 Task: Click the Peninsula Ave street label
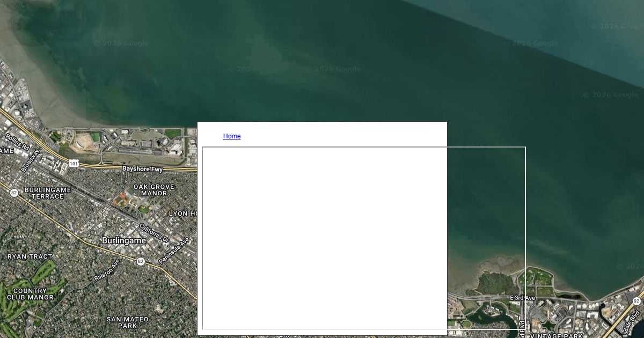coord(174,251)
